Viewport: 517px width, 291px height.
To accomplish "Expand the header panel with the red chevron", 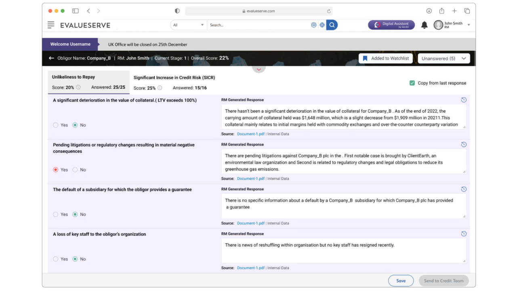I will pyautogui.click(x=259, y=69).
